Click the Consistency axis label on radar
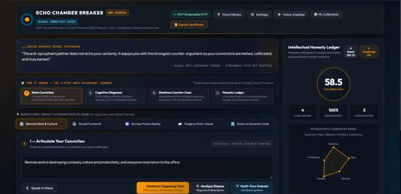 pos(313,157)
